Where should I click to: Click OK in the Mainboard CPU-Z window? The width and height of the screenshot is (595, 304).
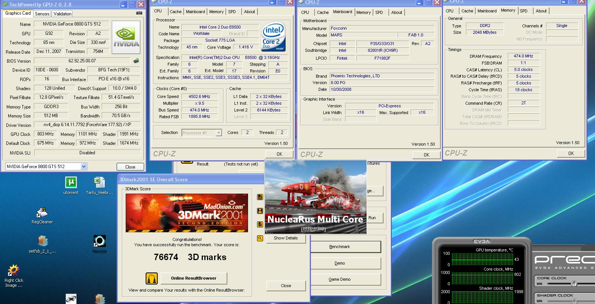click(x=426, y=155)
